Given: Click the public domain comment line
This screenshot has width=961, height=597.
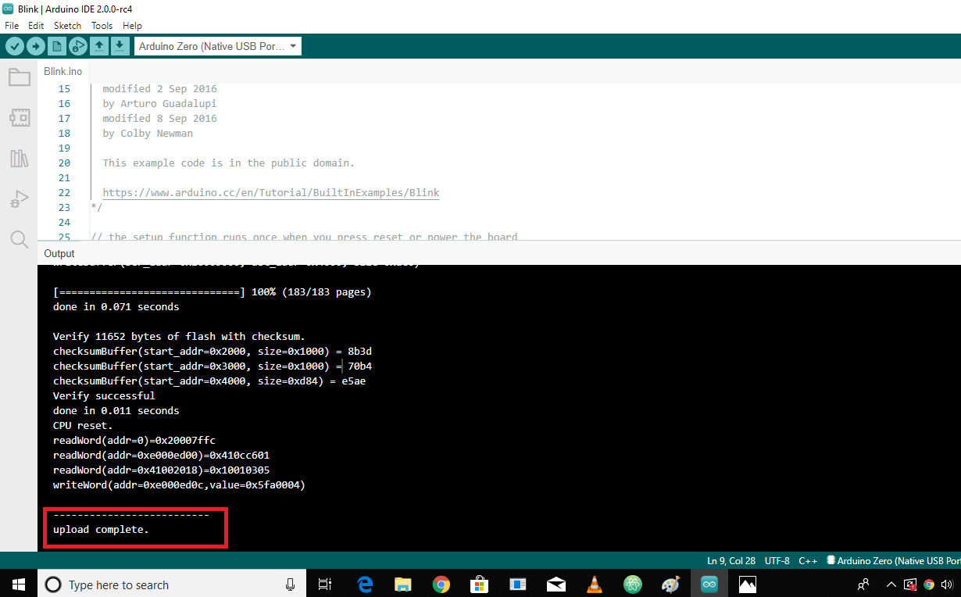Looking at the screenshot, I should pos(228,163).
